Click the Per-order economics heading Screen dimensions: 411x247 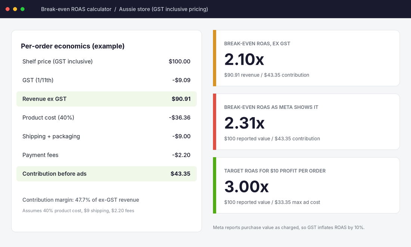(72, 46)
